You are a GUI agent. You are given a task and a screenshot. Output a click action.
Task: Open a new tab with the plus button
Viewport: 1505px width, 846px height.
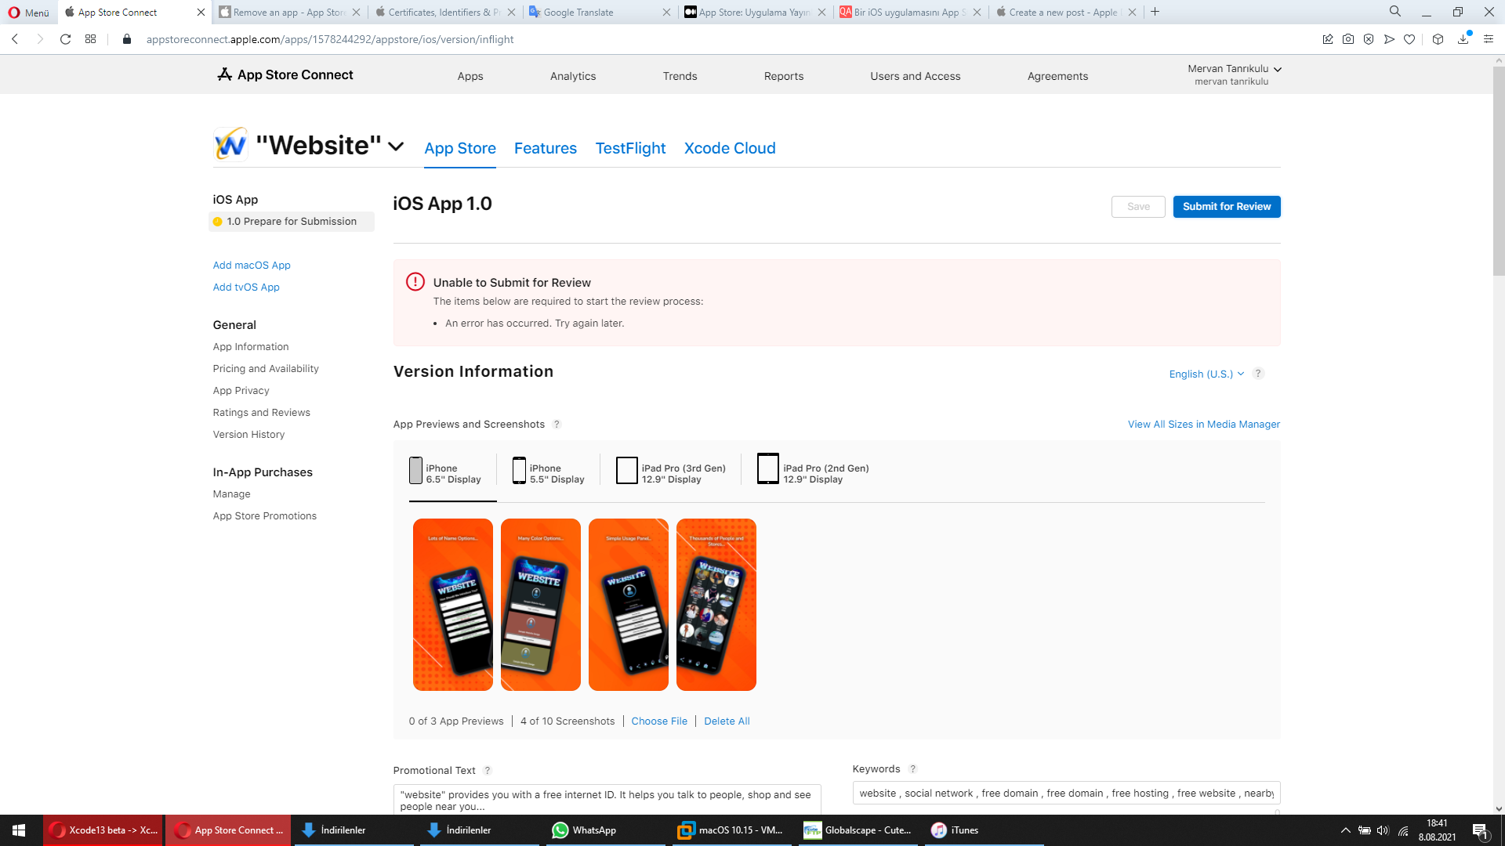tap(1155, 12)
